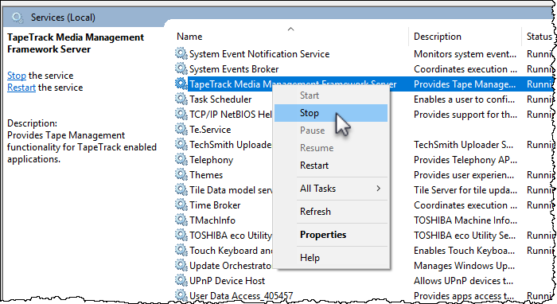Viewport: 557px width, 304px height.
Task: Select the UPnP Device Host service
Action: pos(227,281)
